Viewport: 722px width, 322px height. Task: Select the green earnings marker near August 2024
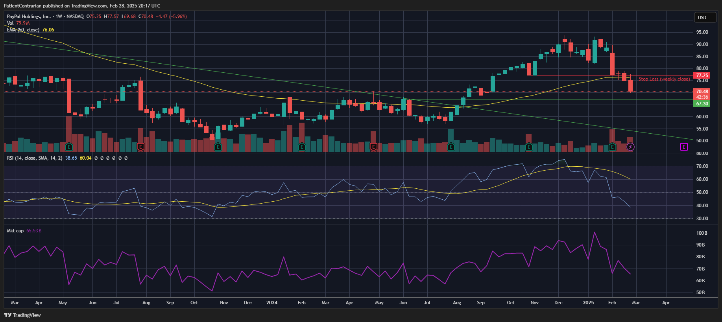(451, 147)
